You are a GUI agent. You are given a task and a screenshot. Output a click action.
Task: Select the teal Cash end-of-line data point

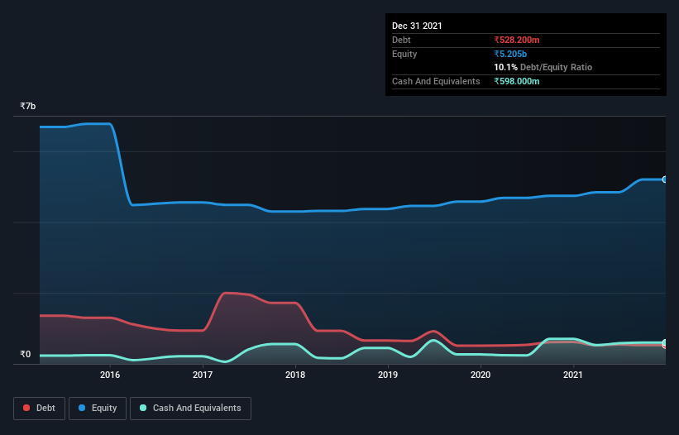(665, 342)
